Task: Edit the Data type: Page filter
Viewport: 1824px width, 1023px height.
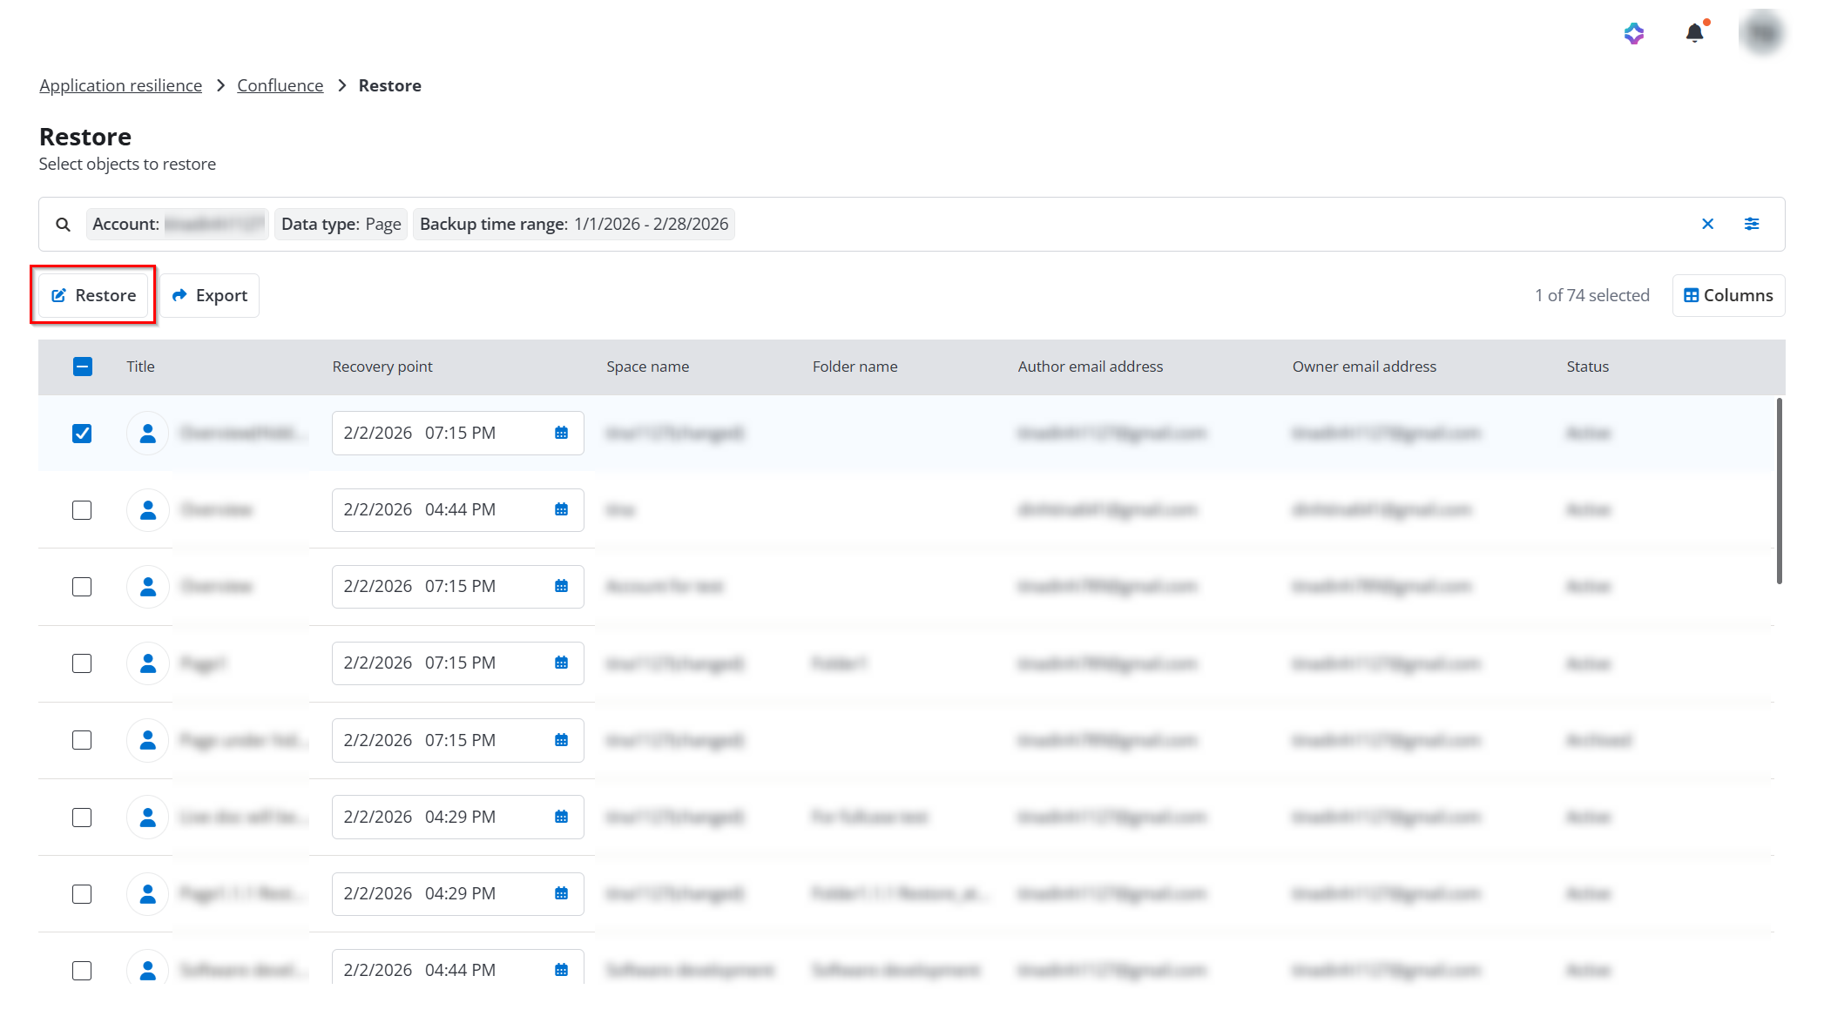Action: pos(341,224)
